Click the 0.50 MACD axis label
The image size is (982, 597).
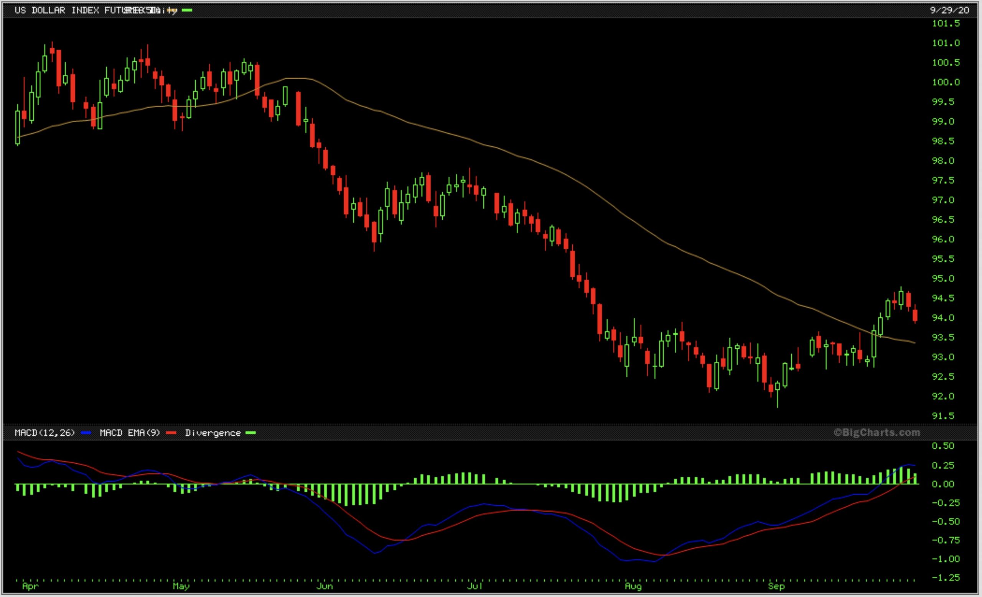click(943, 446)
